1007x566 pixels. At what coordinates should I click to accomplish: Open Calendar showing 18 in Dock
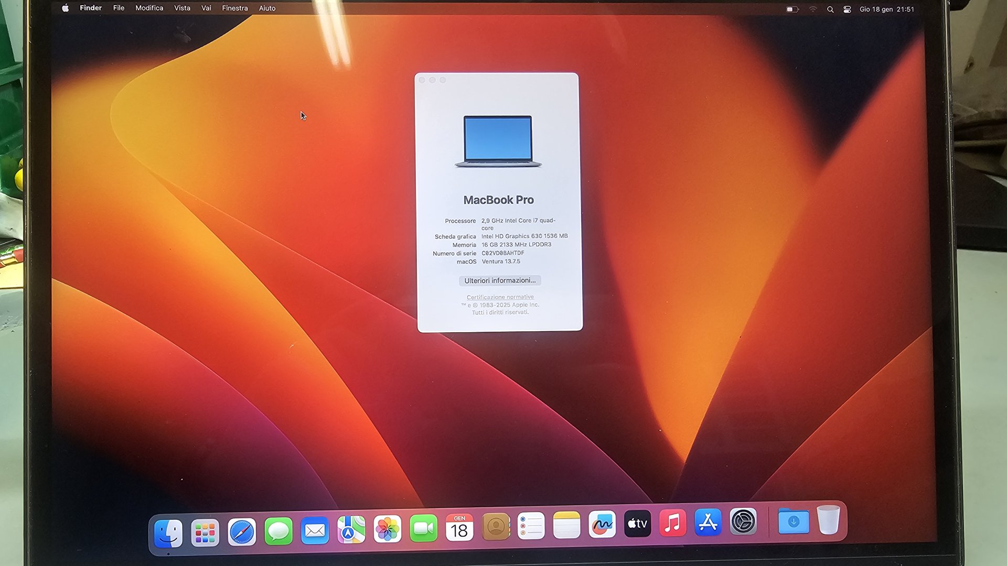pyautogui.click(x=459, y=528)
